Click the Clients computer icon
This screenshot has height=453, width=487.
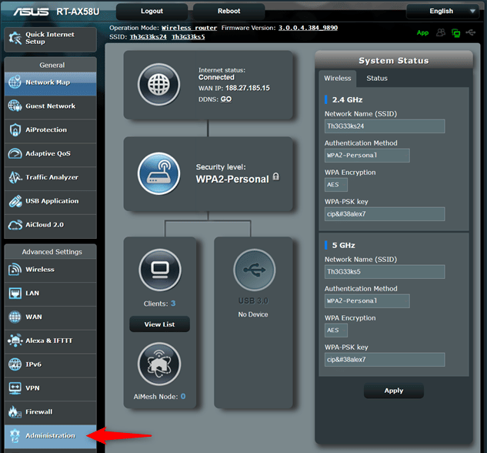(x=160, y=270)
